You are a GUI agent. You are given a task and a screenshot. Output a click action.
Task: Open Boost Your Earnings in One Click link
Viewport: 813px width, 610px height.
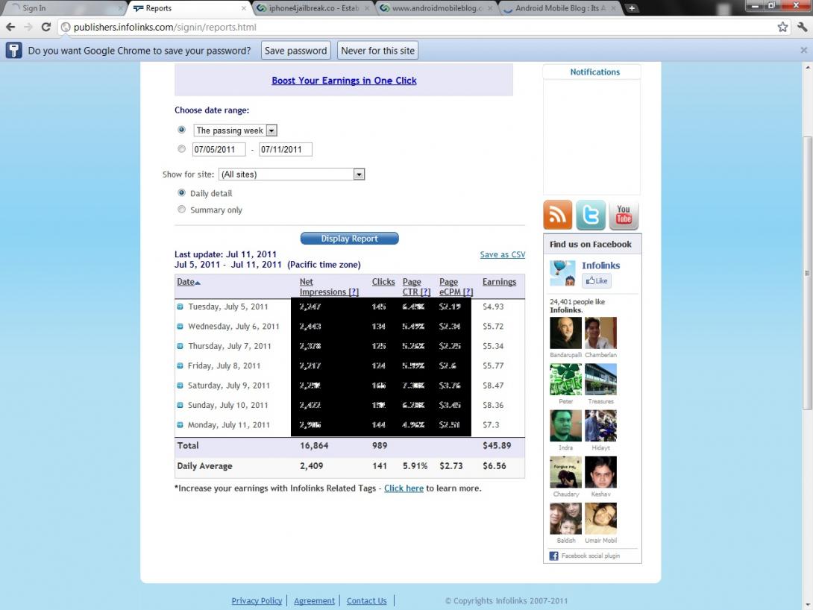pos(344,81)
